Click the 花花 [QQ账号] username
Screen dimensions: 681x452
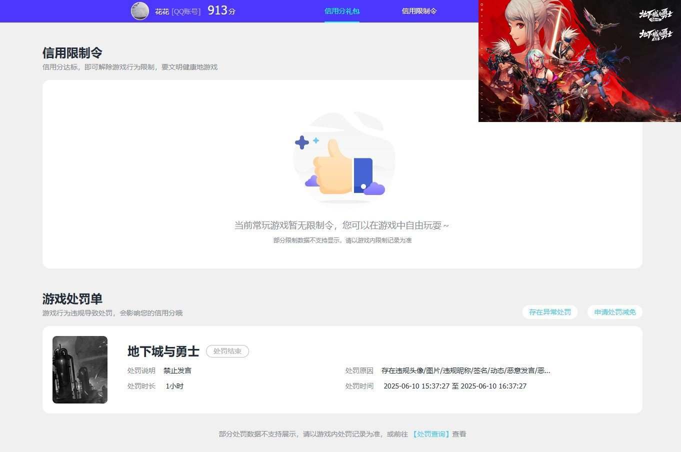click(x=177, y=11)
